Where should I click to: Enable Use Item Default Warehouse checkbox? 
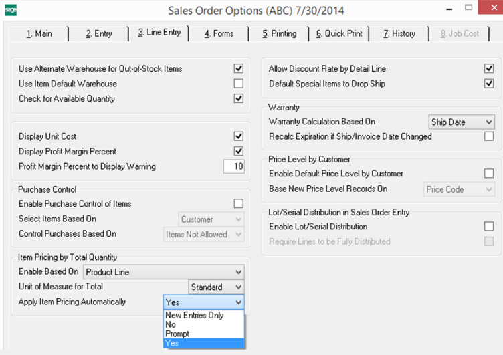pyautogui.click(x=238, y=84)
